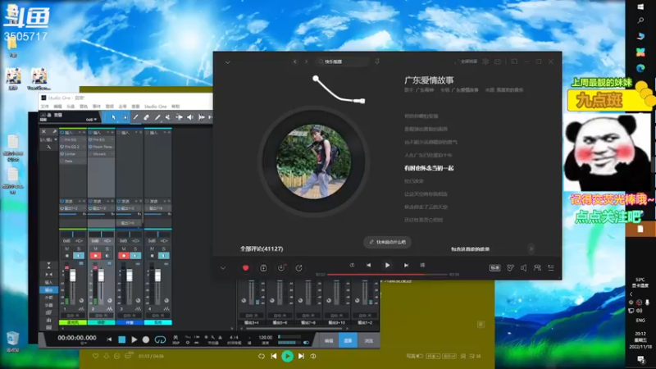Click the sound quality badge in player bar
Viewport: 656px width, 369px height.
point(494,268)
